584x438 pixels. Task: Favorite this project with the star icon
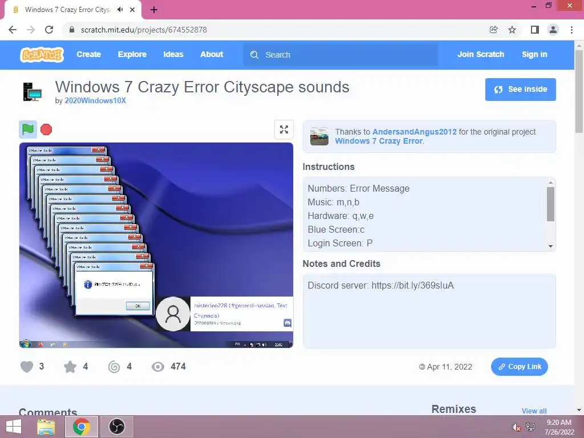coord(70,367)
